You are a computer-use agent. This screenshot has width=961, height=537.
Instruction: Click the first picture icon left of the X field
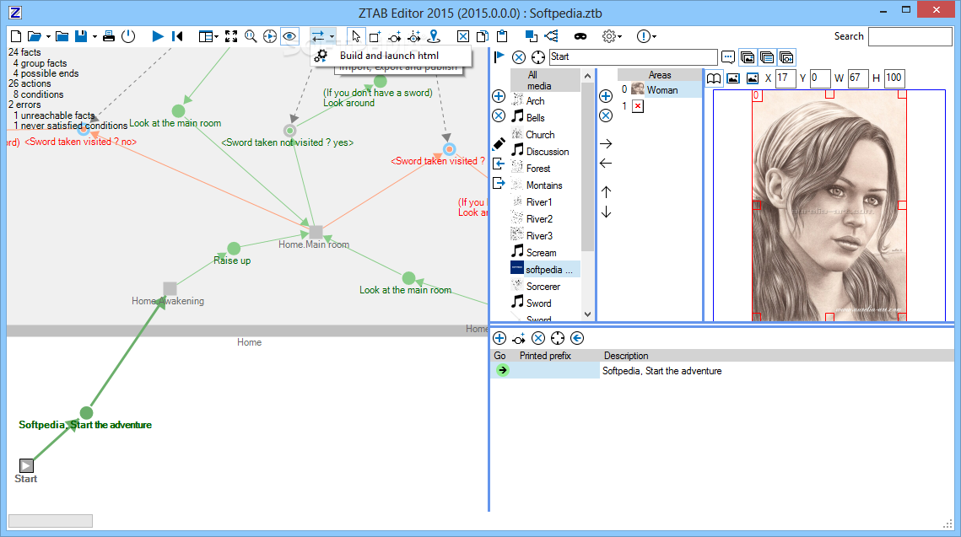(733, 78)
